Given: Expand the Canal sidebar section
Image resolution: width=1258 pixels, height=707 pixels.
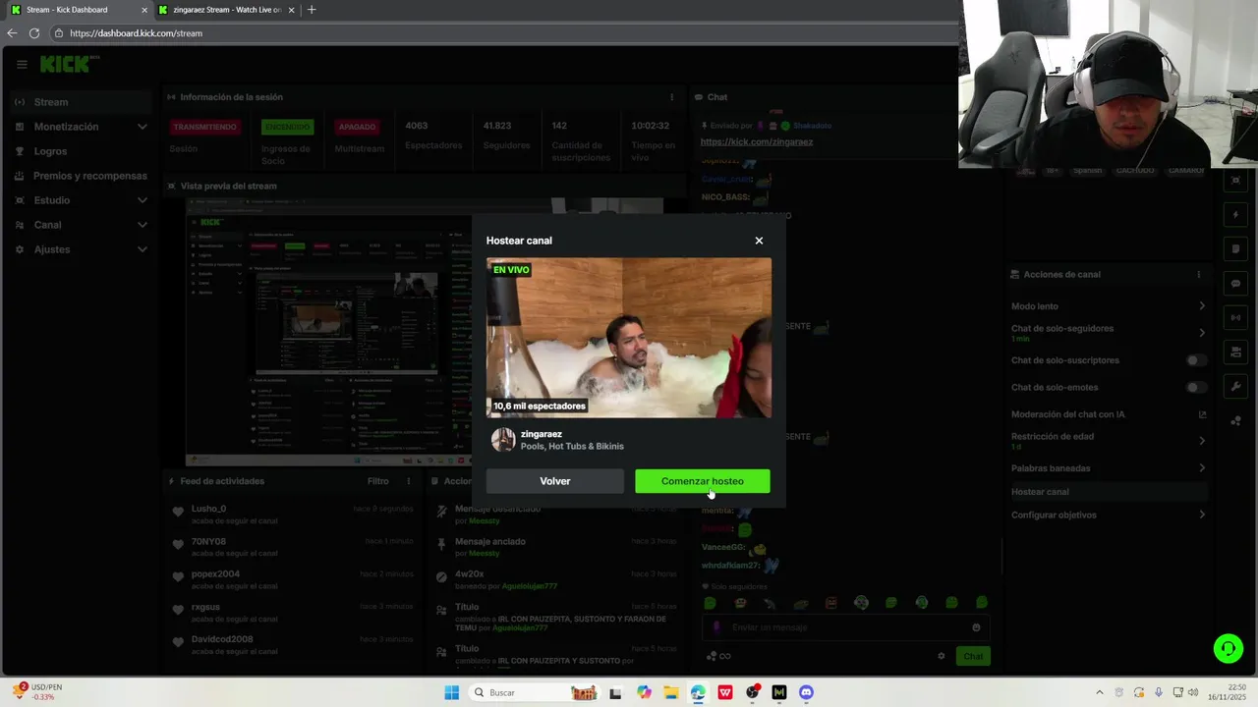Looking at the screenshot, I should pyautogui.click(x=81, y=225).
